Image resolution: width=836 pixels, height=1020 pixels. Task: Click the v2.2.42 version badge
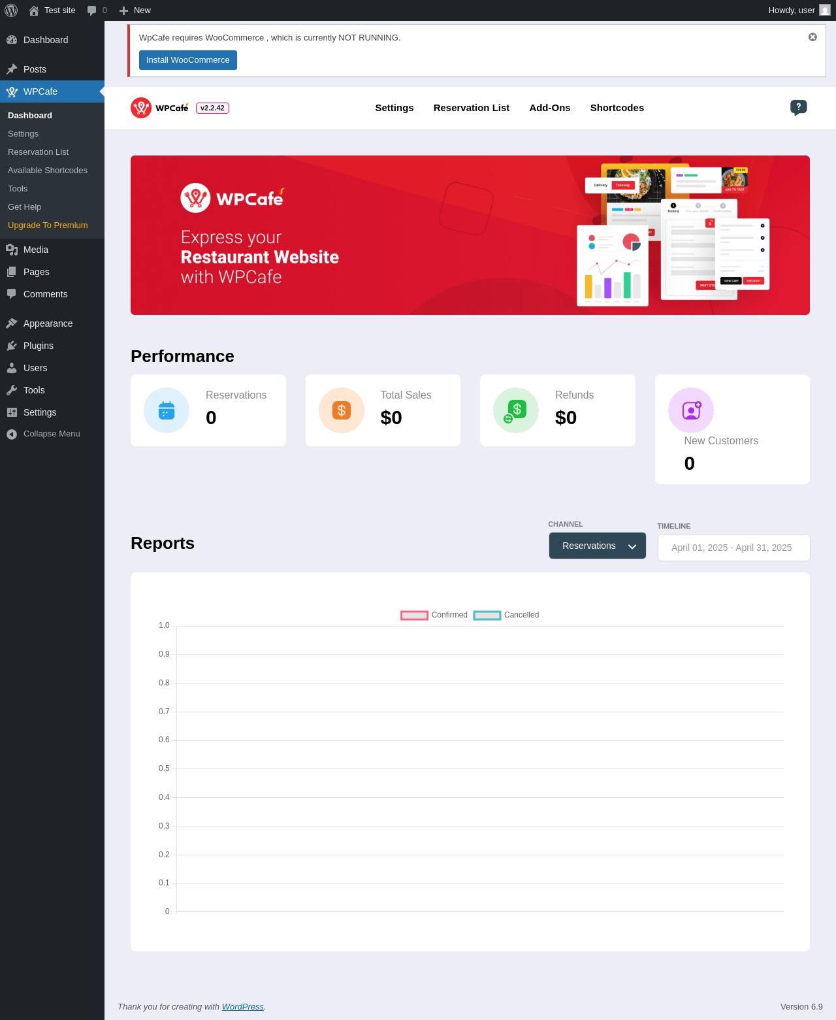point(212,108)
